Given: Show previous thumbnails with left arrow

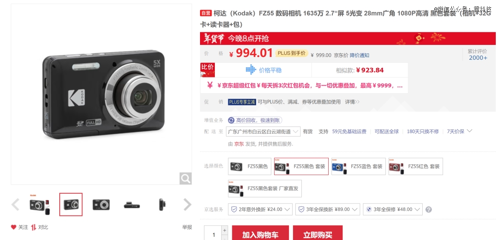Looking at the screenshot, I should (15, 205).
